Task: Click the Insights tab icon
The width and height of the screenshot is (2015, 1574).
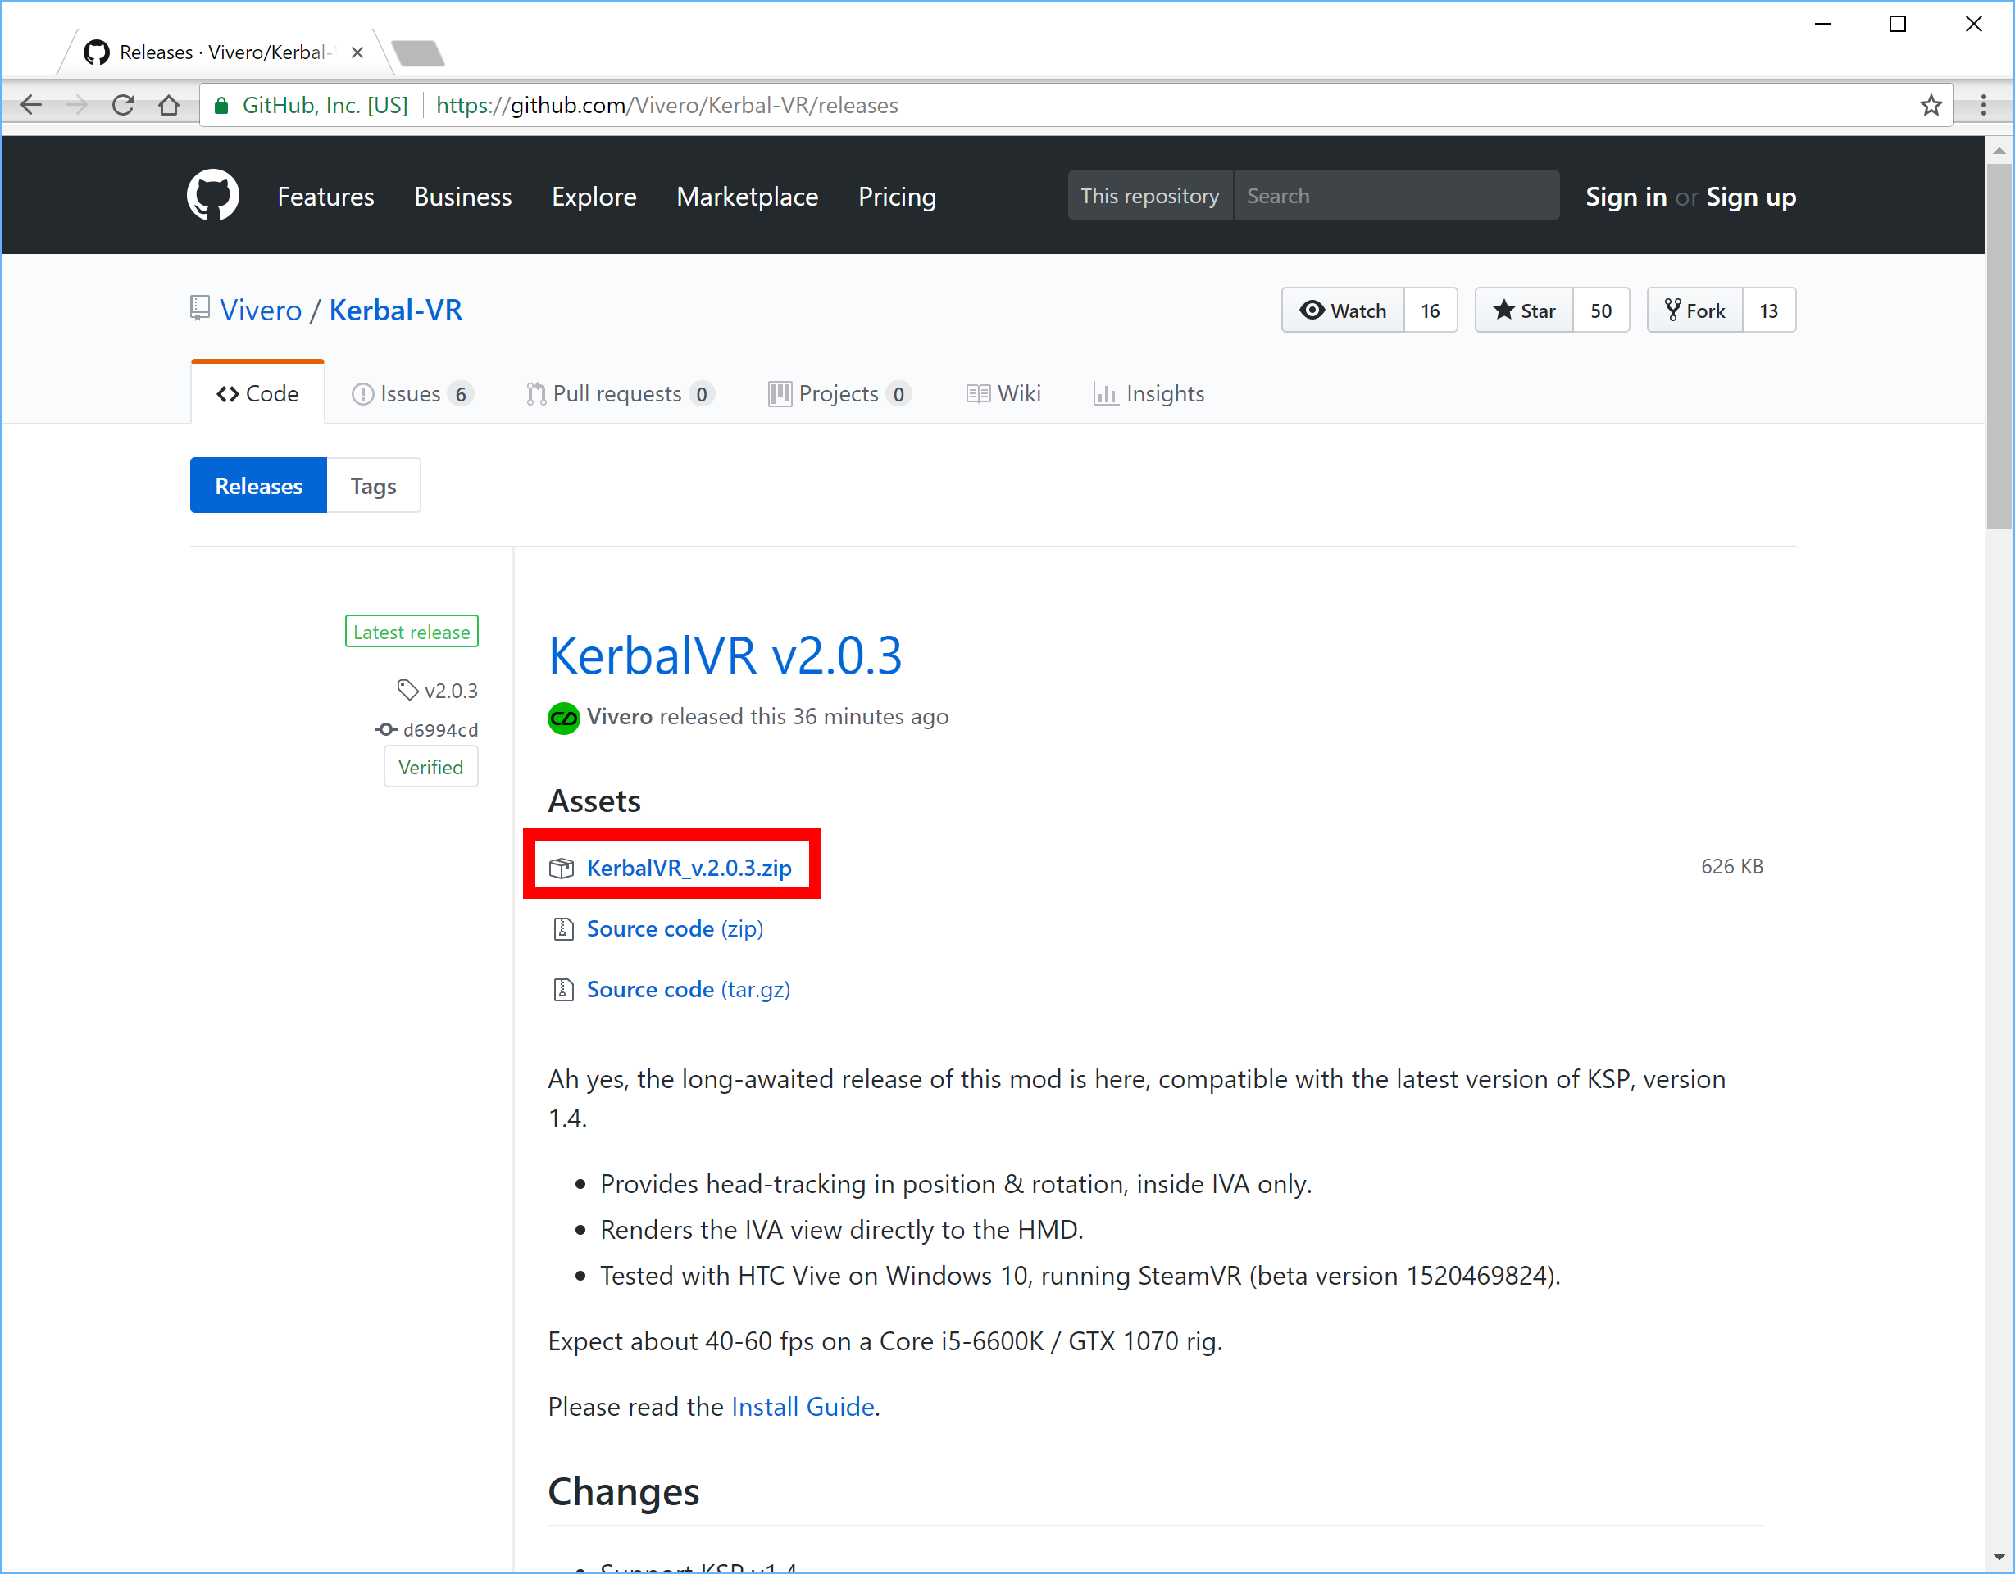Action: coord(1106,394)
